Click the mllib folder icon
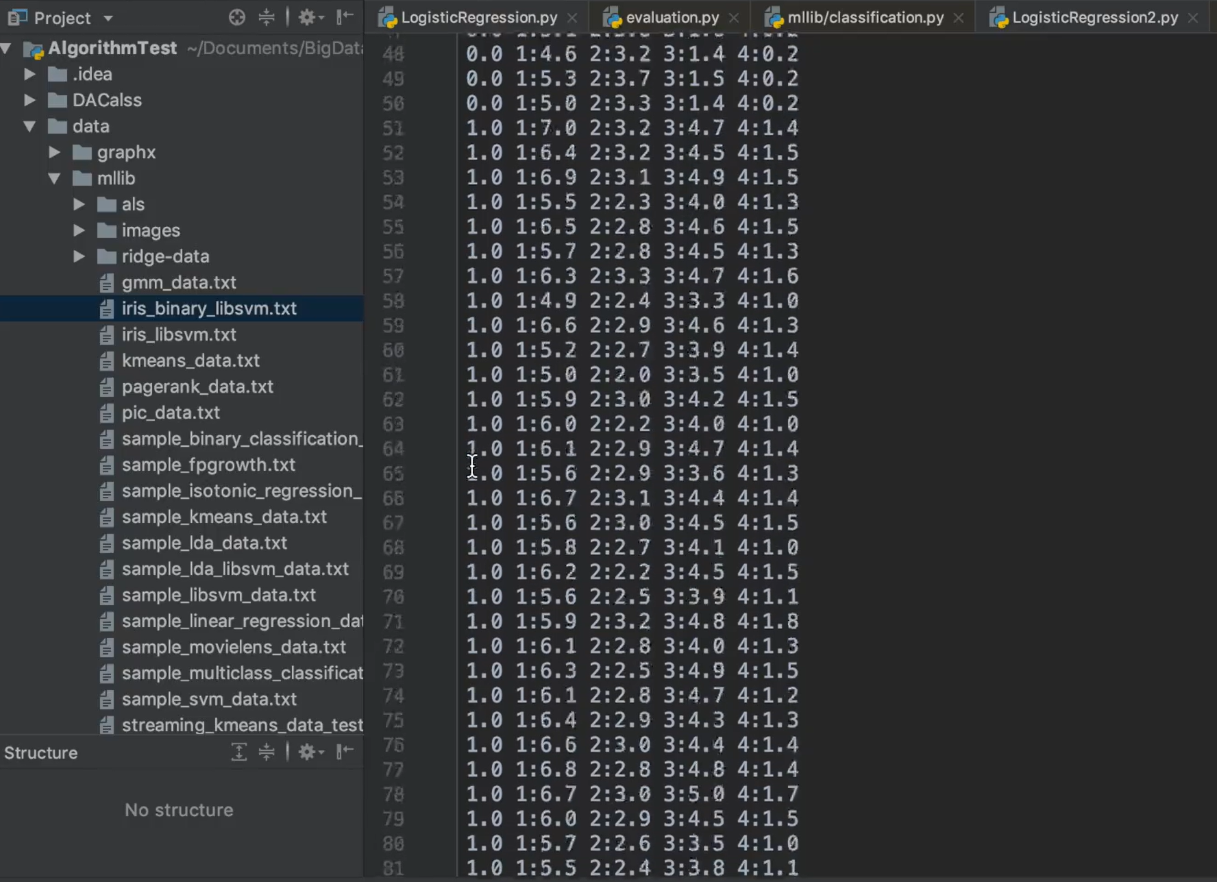This screenshot has width=1217, height=882. coord(82,178)
